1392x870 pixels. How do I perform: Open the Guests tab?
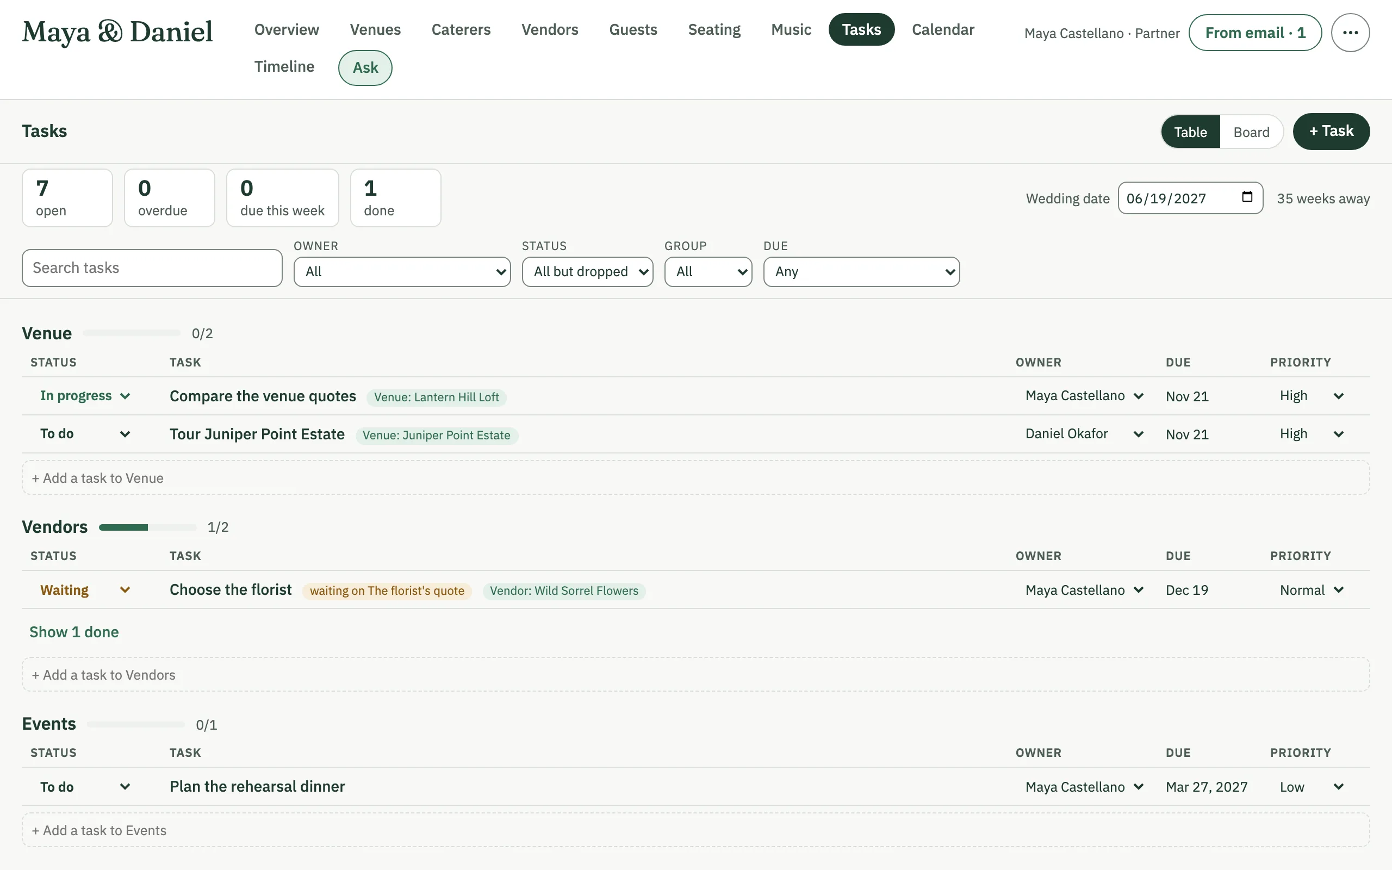(x=633, y=29)
